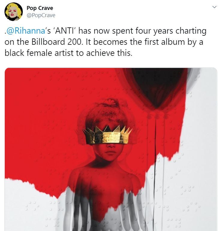Viewport: 220px width, 231px height.
Task: Click the dark balloon in album art
Action: click(158, 87)
